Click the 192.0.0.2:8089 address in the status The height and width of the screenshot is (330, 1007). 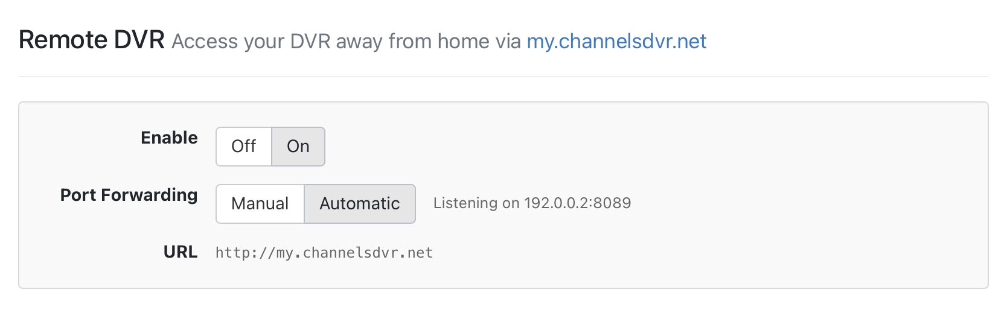(x=577, y=203)
